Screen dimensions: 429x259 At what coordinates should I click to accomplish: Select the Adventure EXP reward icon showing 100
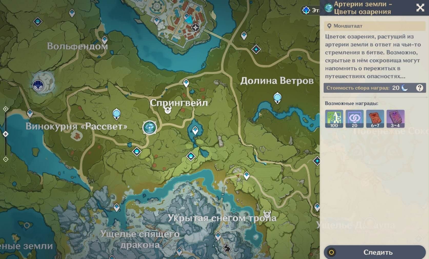click(x=334, y=119)
